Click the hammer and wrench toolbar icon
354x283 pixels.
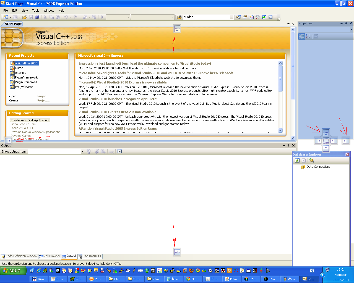click(258, 17)
